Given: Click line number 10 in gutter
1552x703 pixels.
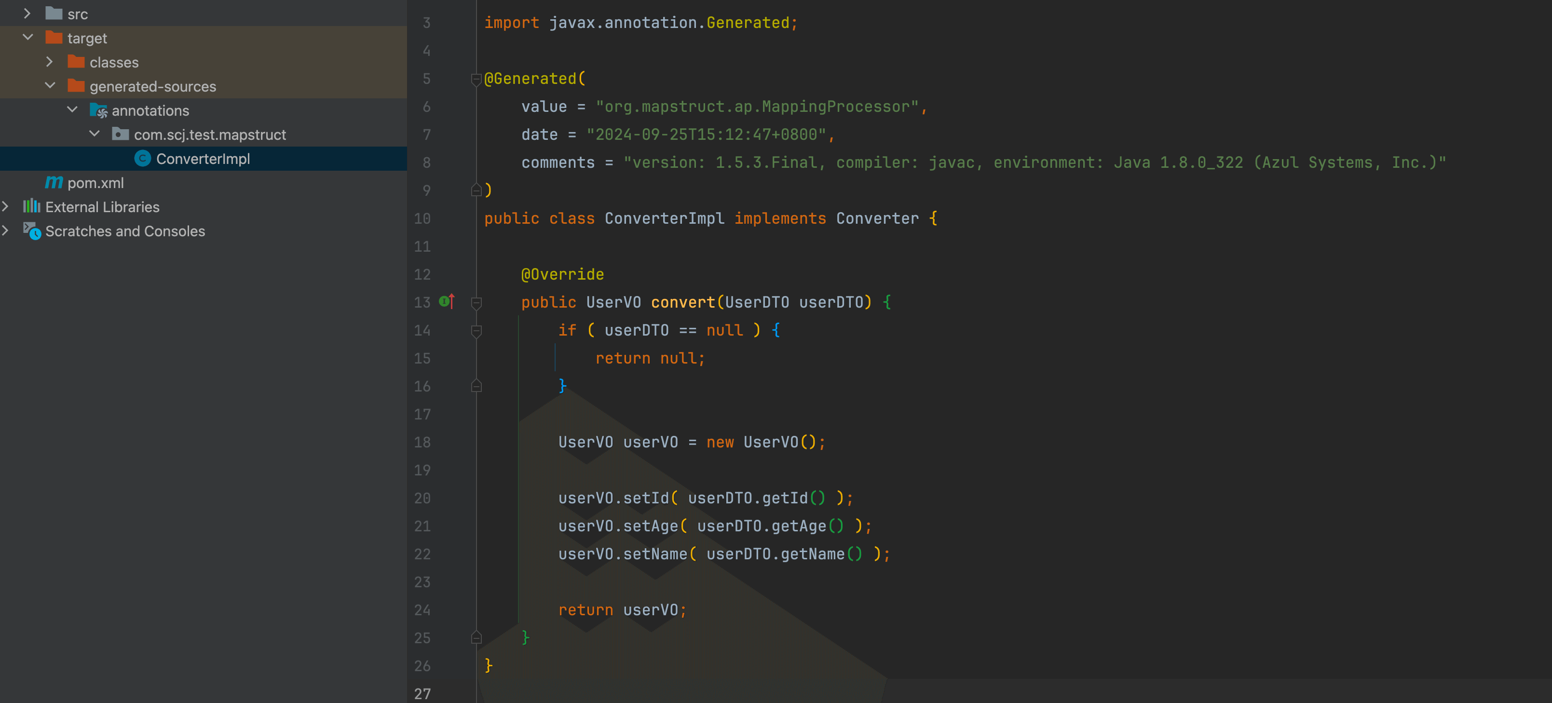Looking at the screenshot, I should tap(422, 218).
